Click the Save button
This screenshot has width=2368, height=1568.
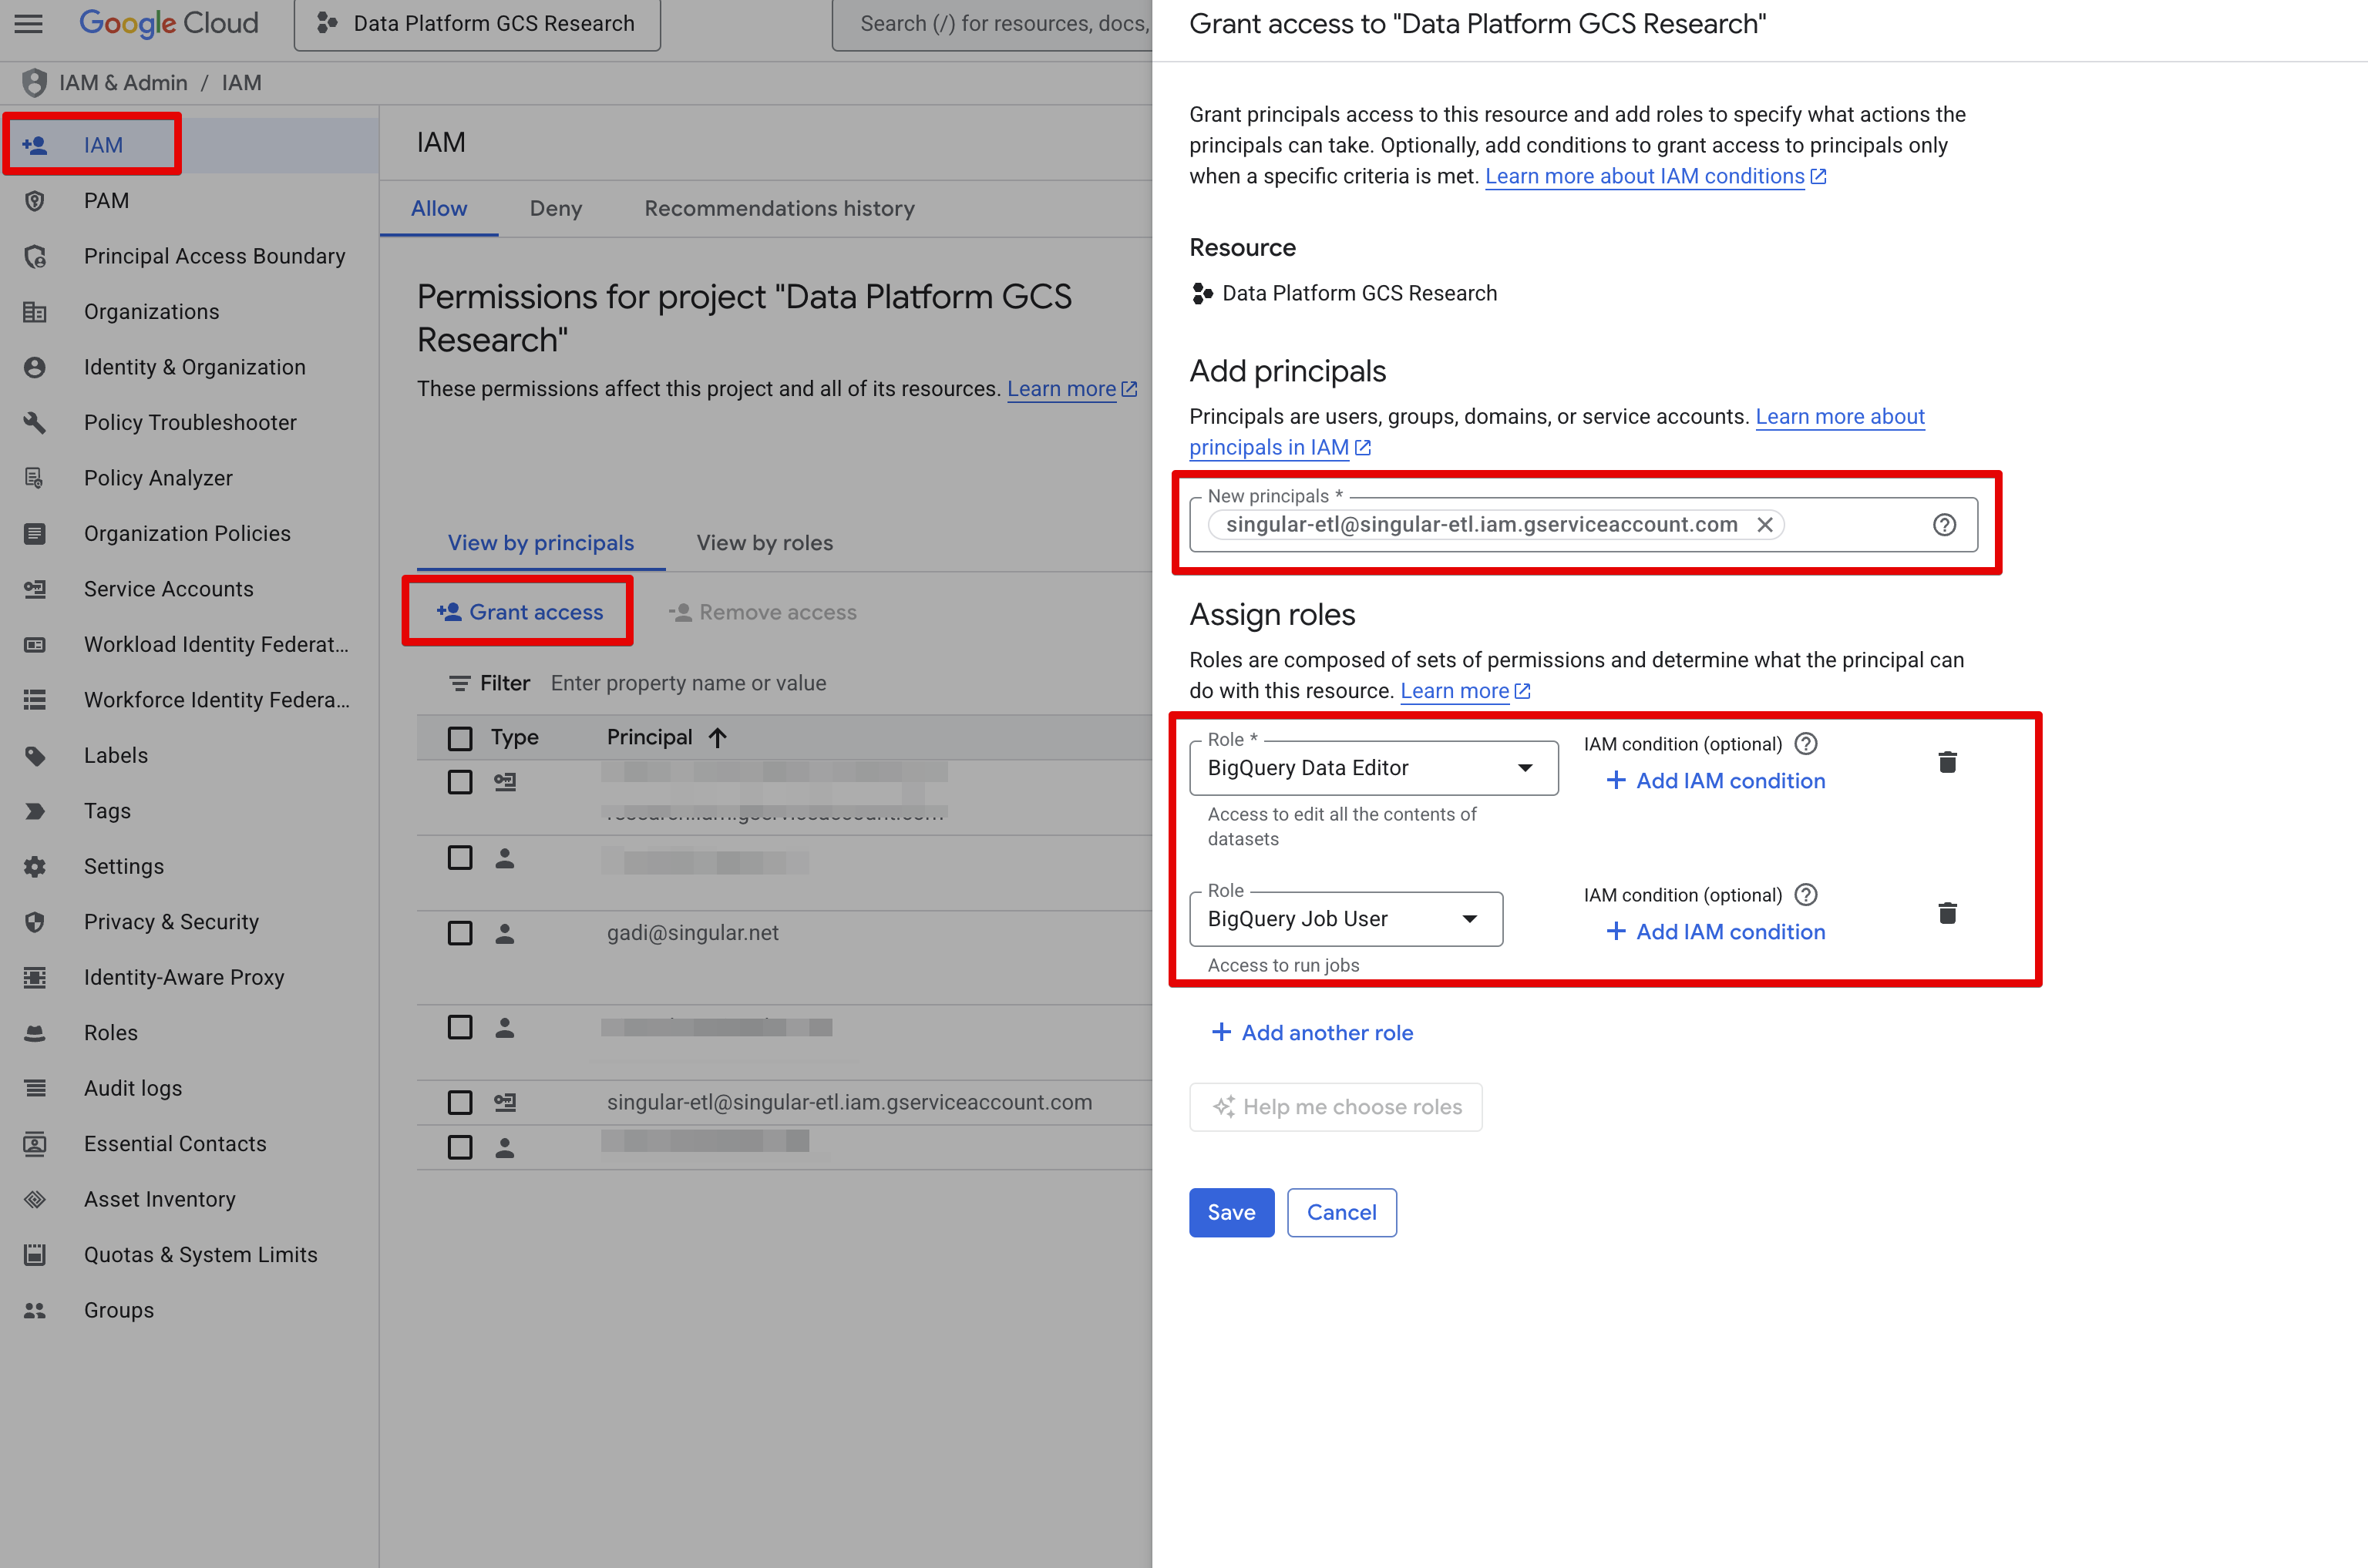pyautogui.click(x=1232, y=1213)
